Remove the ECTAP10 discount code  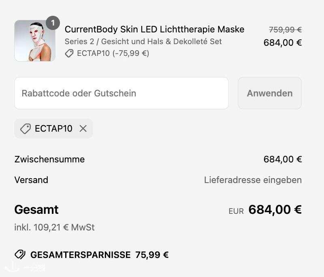pos(83,128)
